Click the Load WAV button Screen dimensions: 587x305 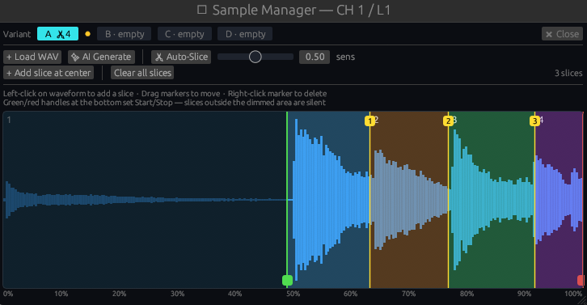click(x=32, y=57)
